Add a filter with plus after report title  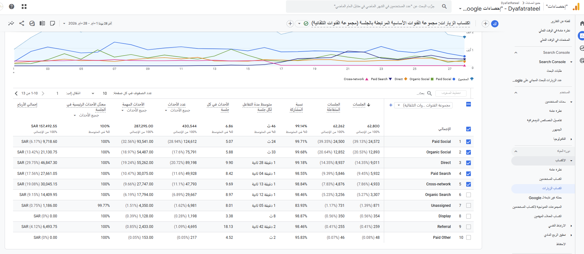click(290, 24)
